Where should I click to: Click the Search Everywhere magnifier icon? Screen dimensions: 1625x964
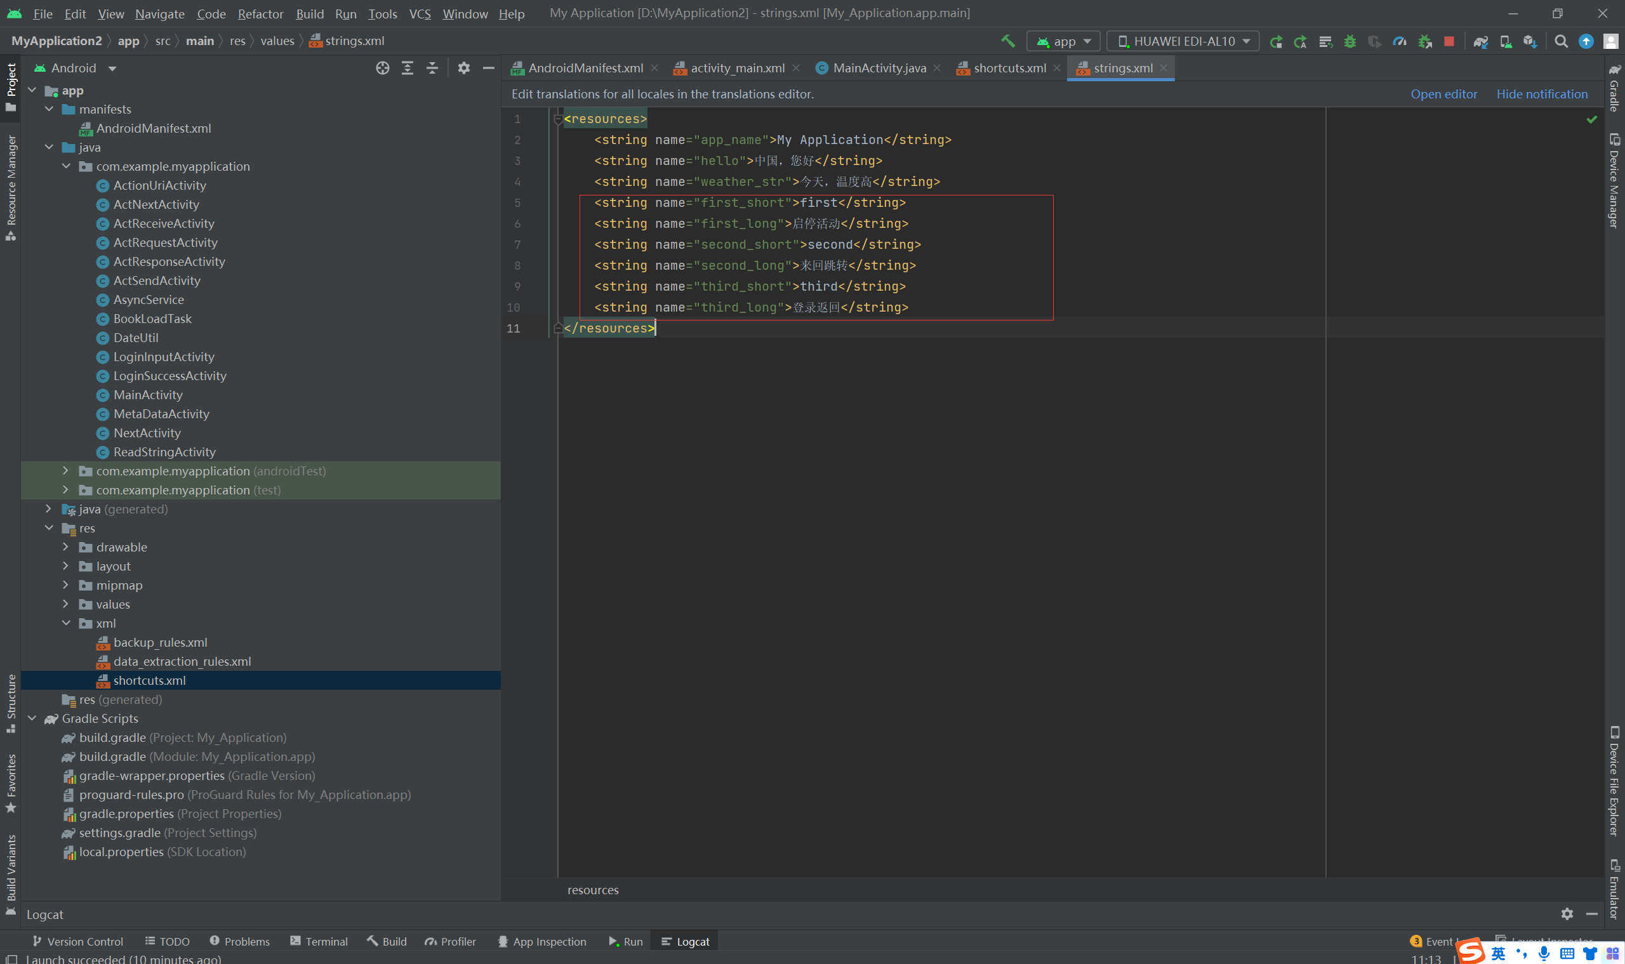tap(1561, 42)
